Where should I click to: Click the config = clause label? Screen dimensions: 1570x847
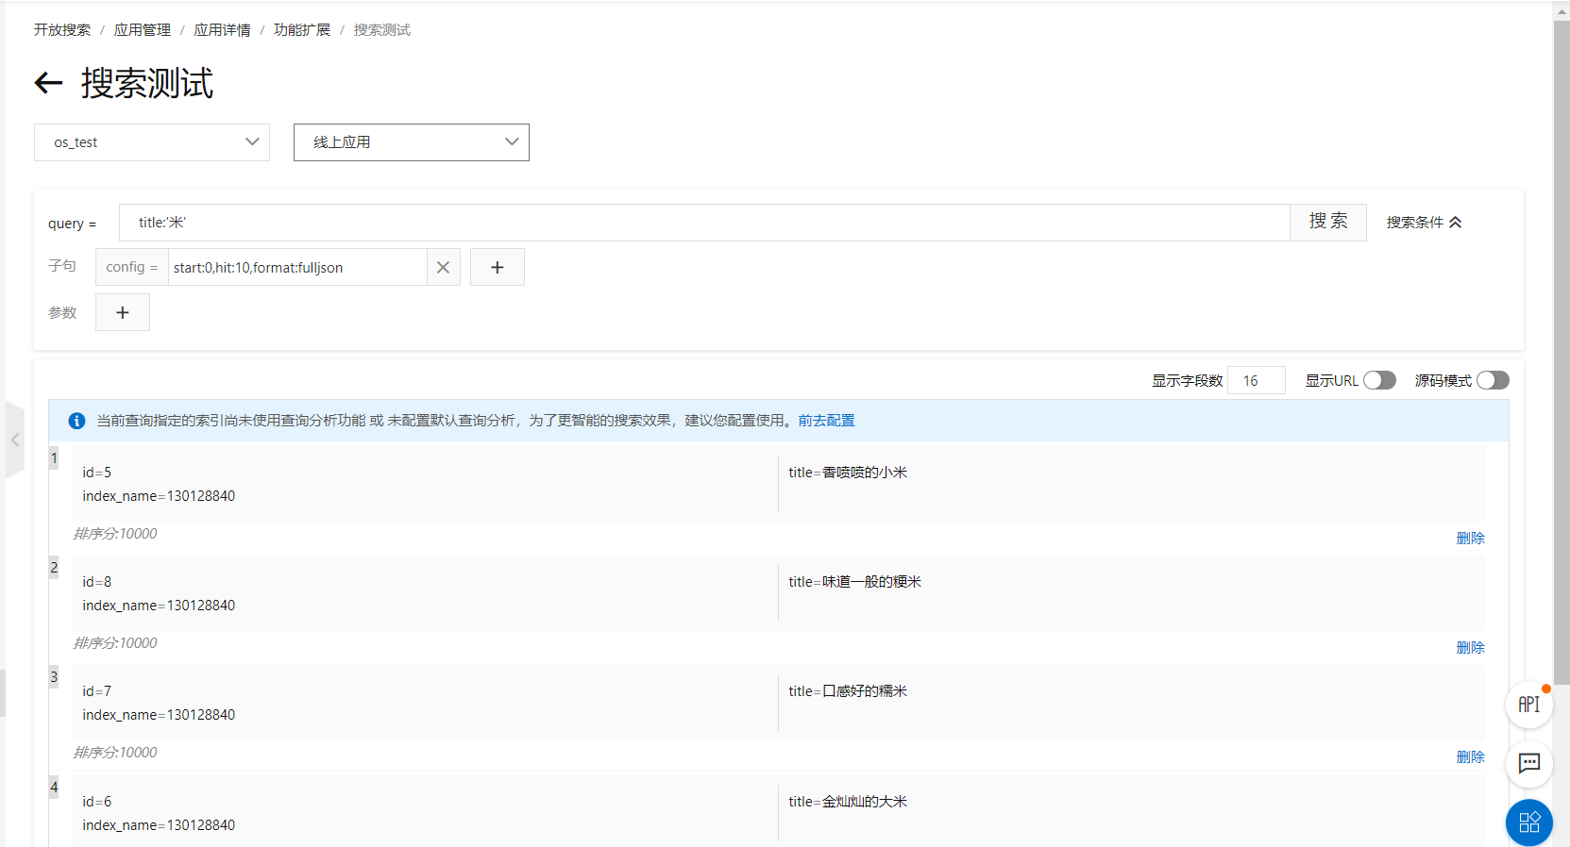(131, 267)
